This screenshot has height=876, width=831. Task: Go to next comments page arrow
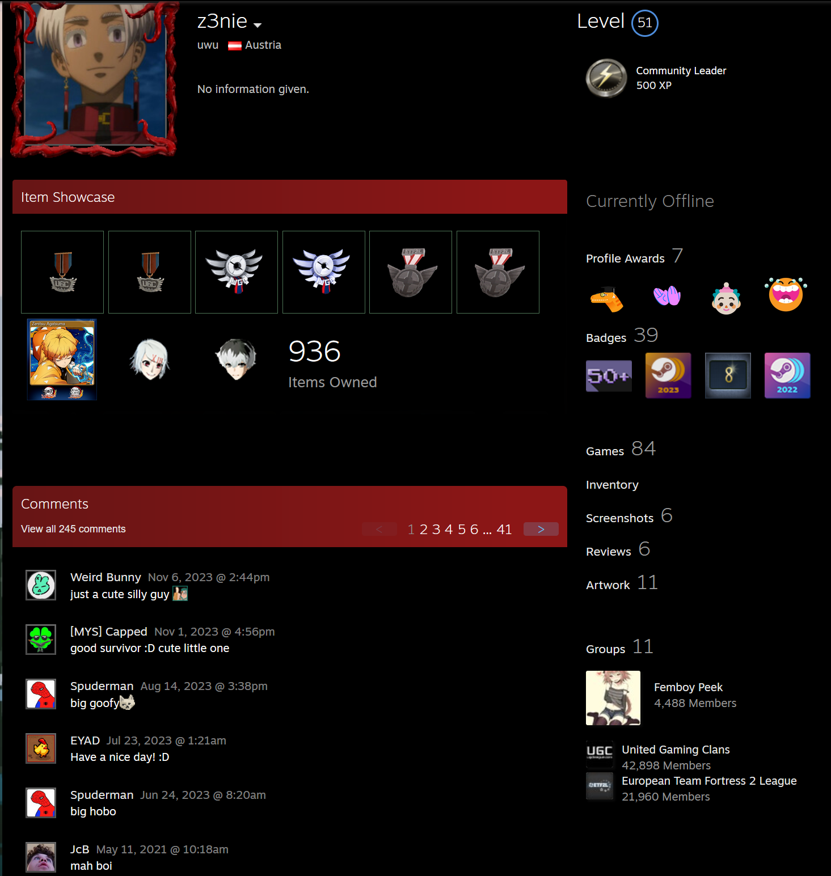click(541, 529)
